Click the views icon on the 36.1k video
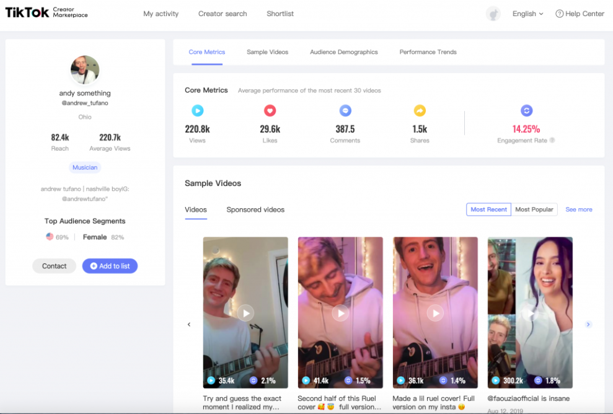Viewport: 613px width, 414px height. click(x=401, y=381)
